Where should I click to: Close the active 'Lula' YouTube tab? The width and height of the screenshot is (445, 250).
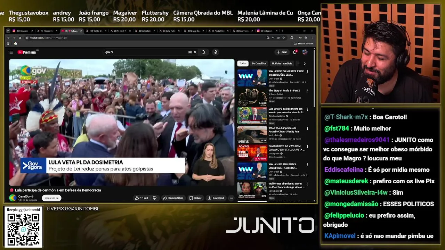pyautogui.click(x=81, y=31)
